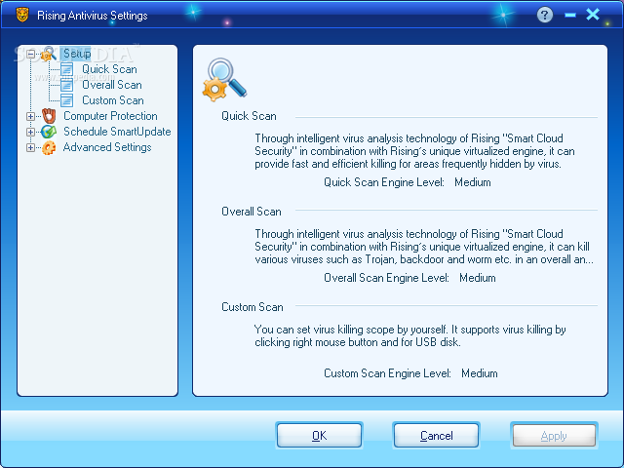Collapse the Setup tree node
Viewport: 624px width, 468px height.
pos(30,54)
